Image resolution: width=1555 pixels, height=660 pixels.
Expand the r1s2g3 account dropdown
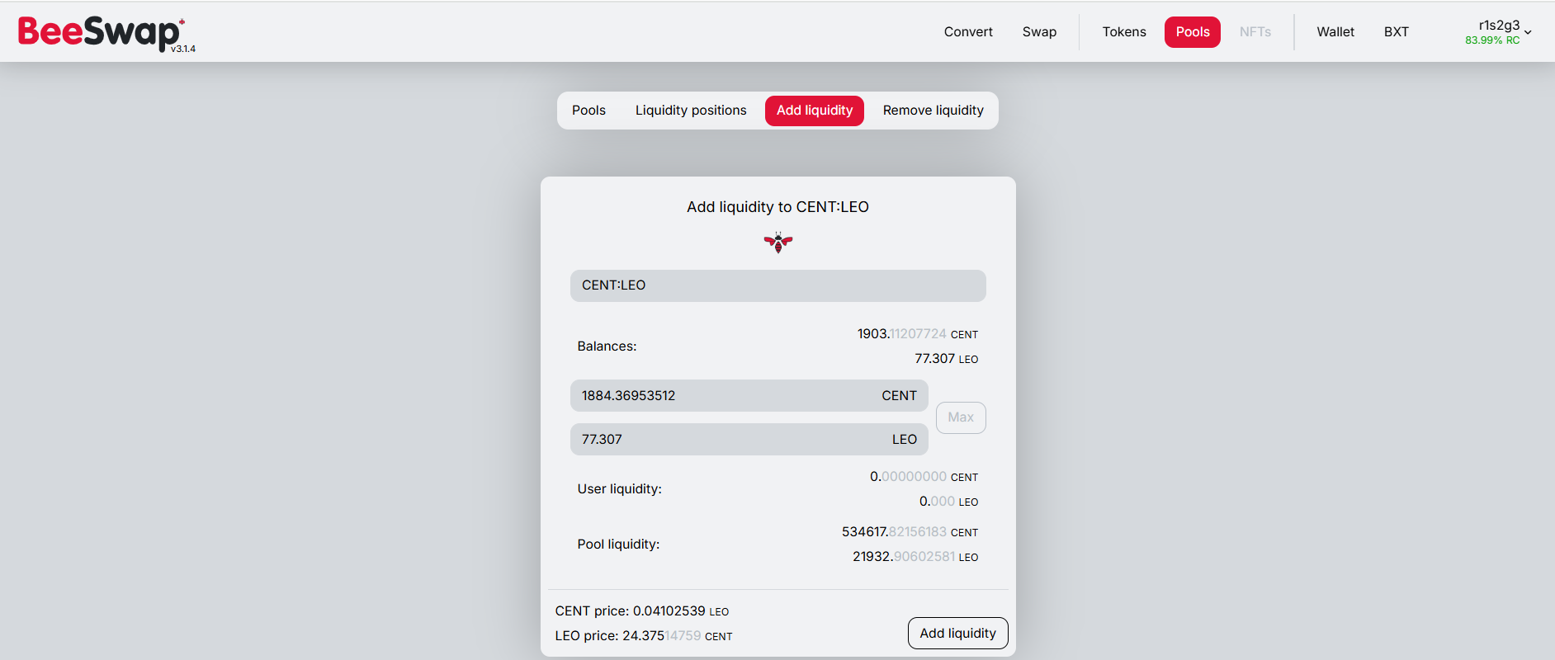coord(1498,32)
